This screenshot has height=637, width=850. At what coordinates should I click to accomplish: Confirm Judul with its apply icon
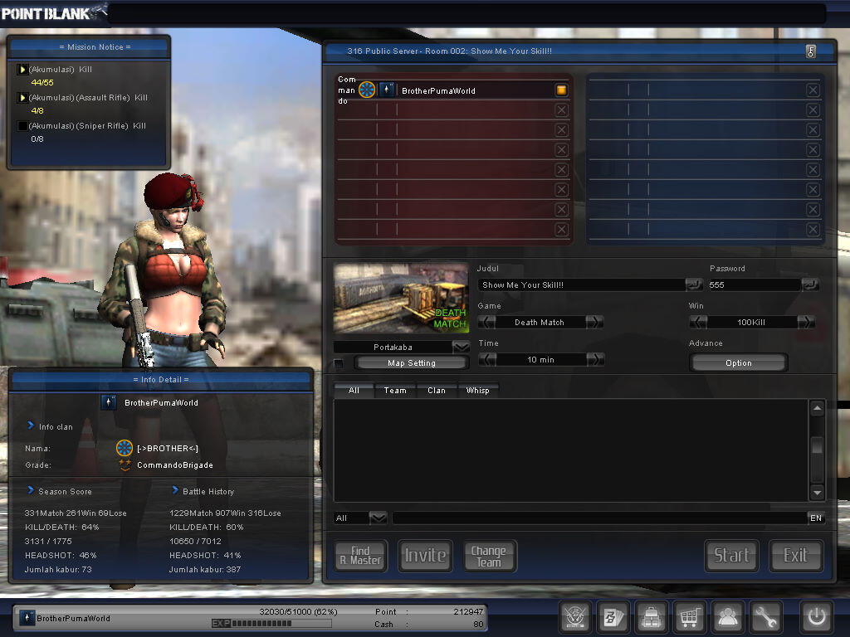pos(693,284)
